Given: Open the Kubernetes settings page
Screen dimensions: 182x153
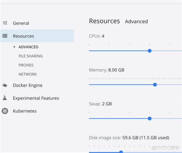Looking at the screenshot, I should pos(25,111).
